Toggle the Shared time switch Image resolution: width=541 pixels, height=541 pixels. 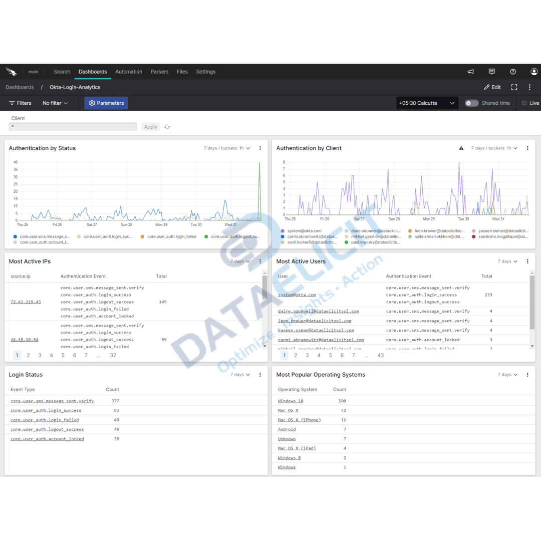471,103
